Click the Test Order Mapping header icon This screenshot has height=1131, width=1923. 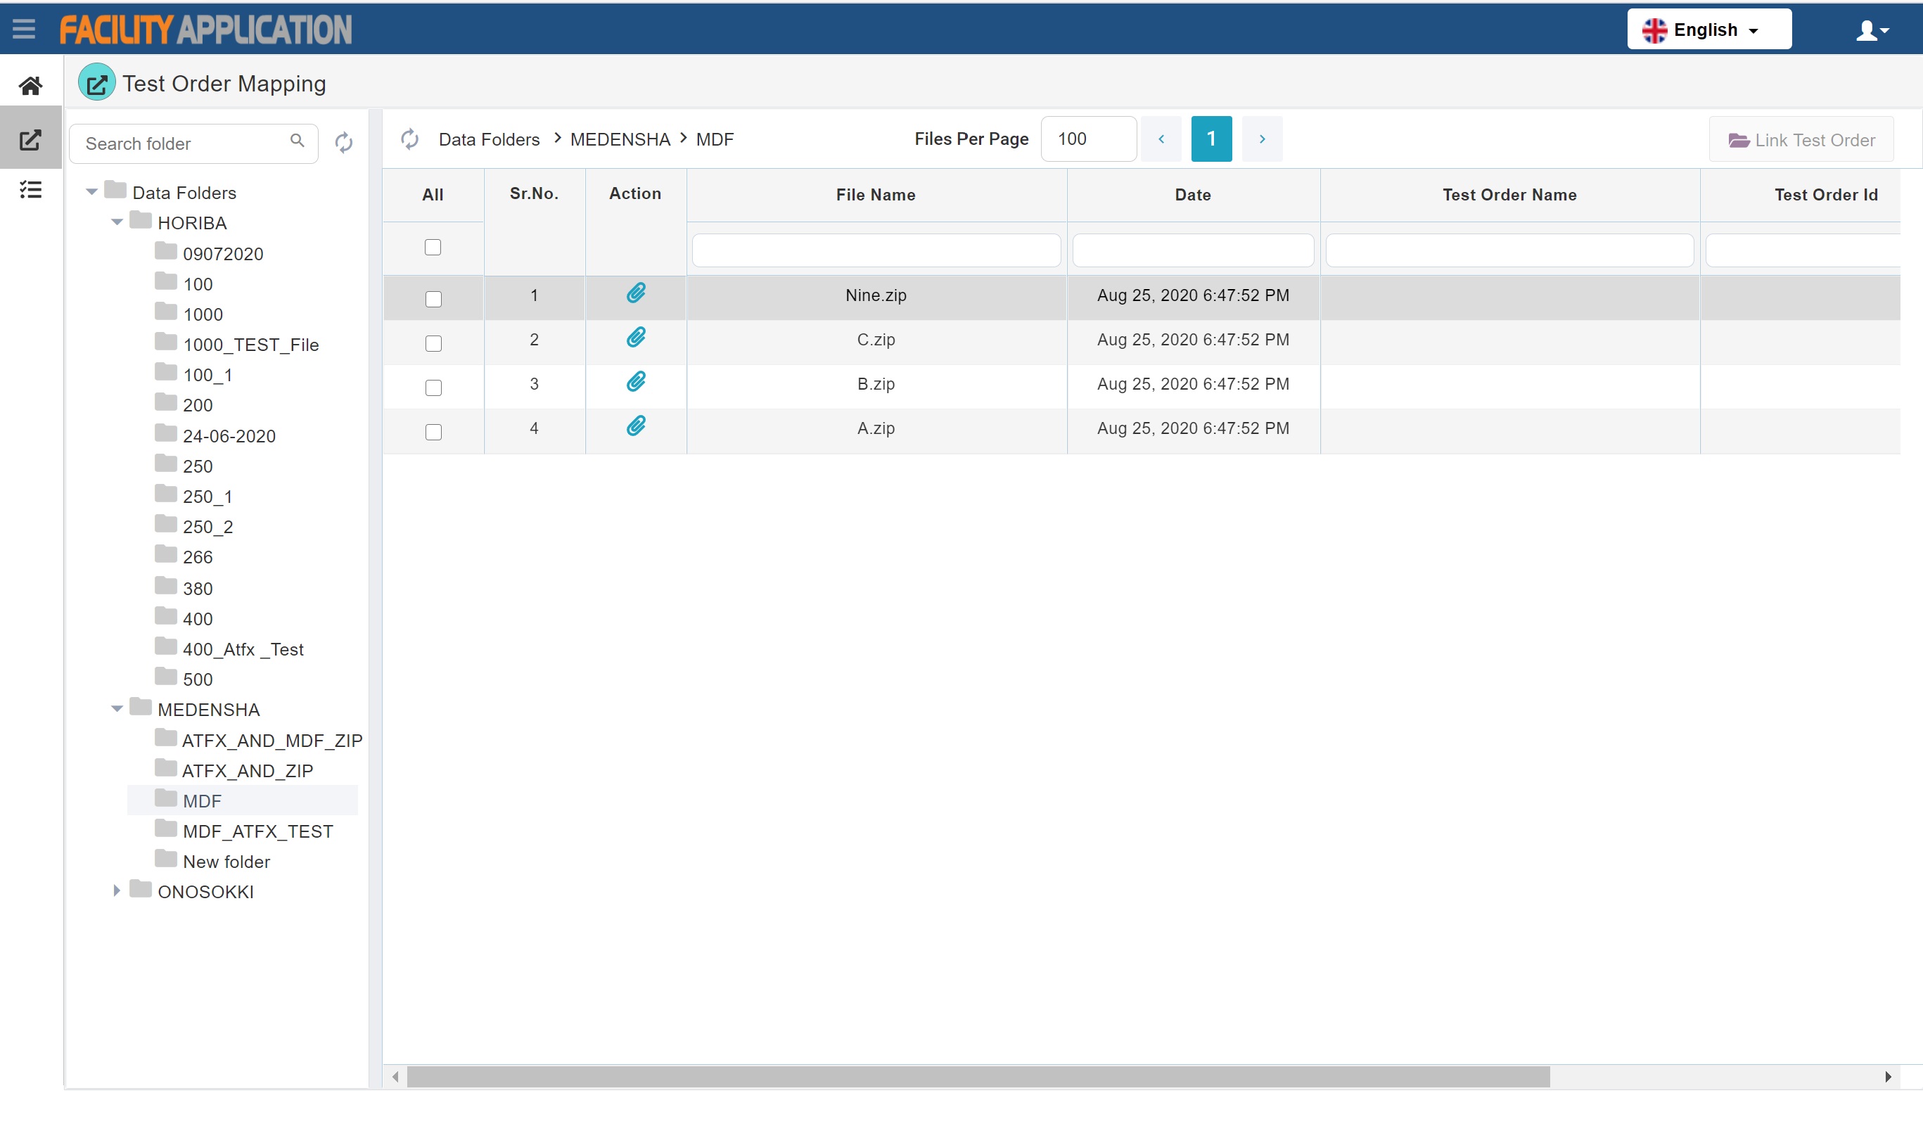(x=97, y=82)
